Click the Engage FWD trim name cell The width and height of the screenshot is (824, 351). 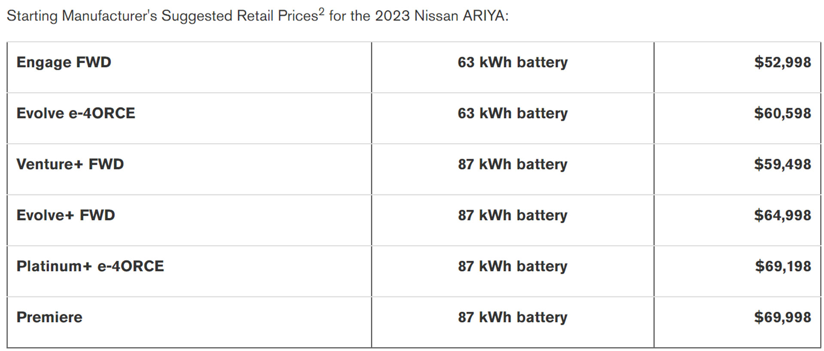tap(64, 63)
